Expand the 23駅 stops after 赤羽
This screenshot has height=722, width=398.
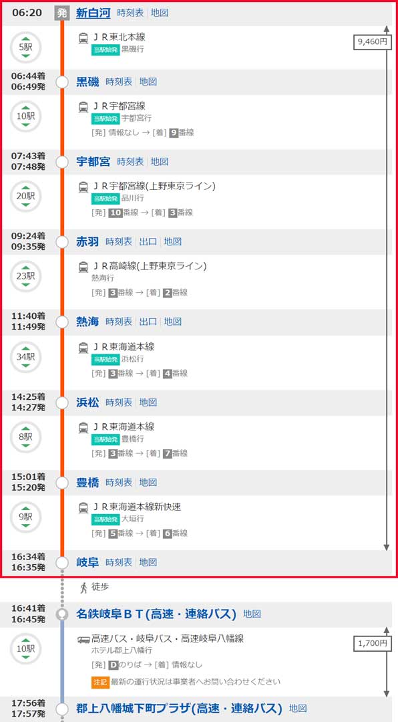[x=26, y=276]
